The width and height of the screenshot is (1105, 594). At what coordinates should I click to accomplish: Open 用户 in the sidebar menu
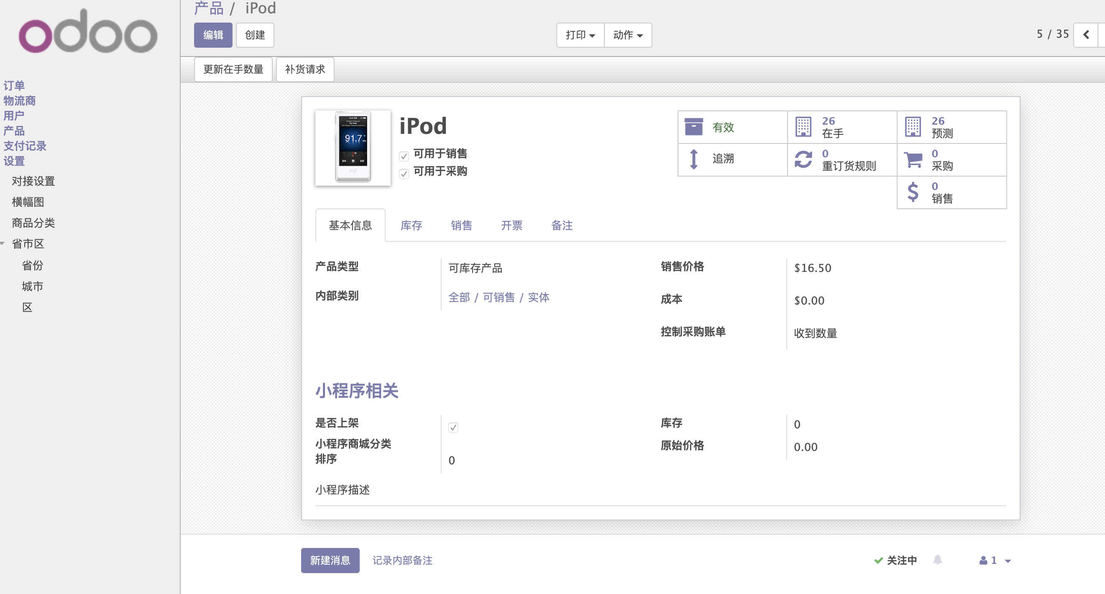[x=14, y=115]
